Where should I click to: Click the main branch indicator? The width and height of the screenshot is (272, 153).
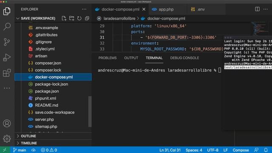[20, 150]
